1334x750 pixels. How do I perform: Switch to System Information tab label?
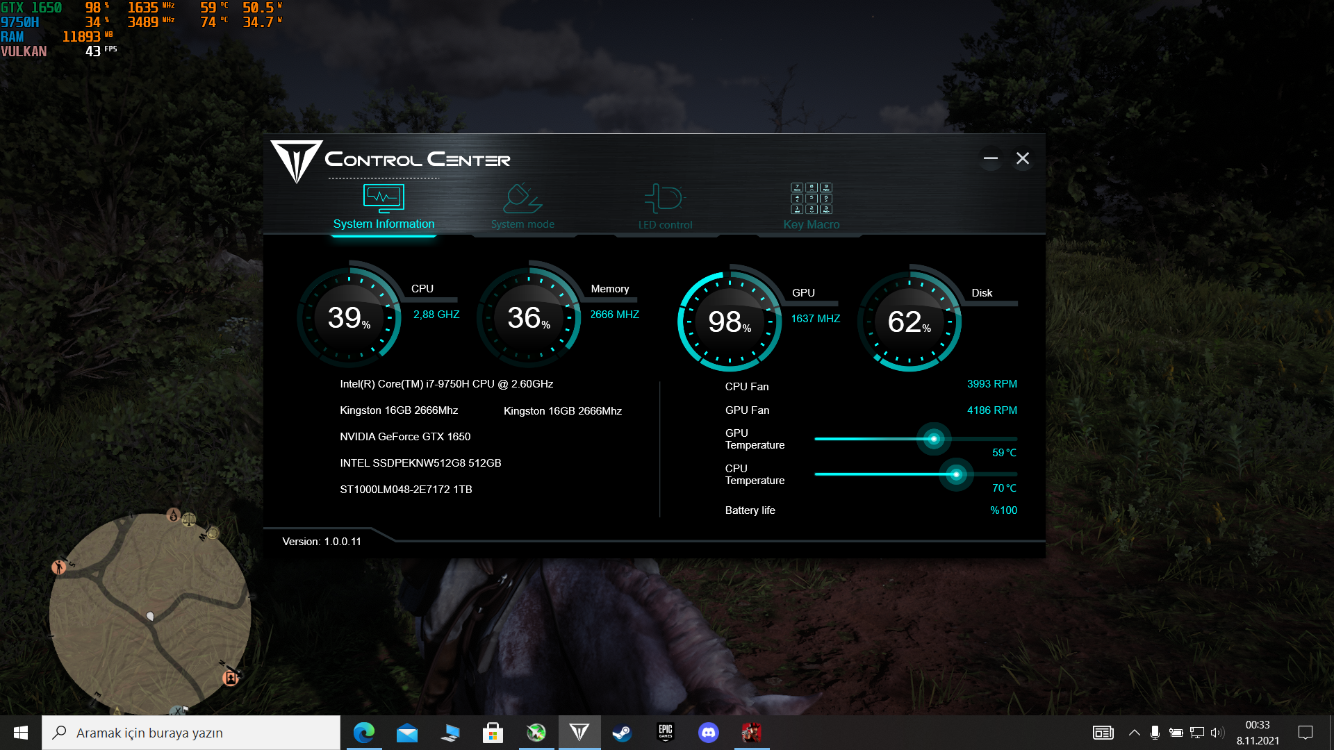(x=384, y=224)
